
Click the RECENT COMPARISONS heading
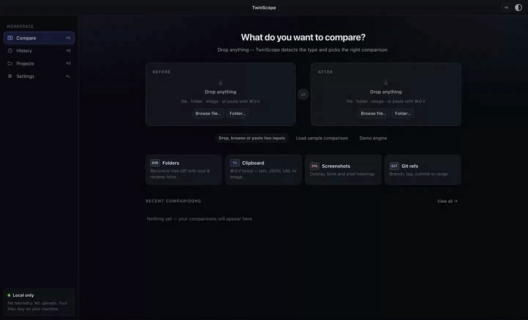pyautogui.click(x=173, y=201)
